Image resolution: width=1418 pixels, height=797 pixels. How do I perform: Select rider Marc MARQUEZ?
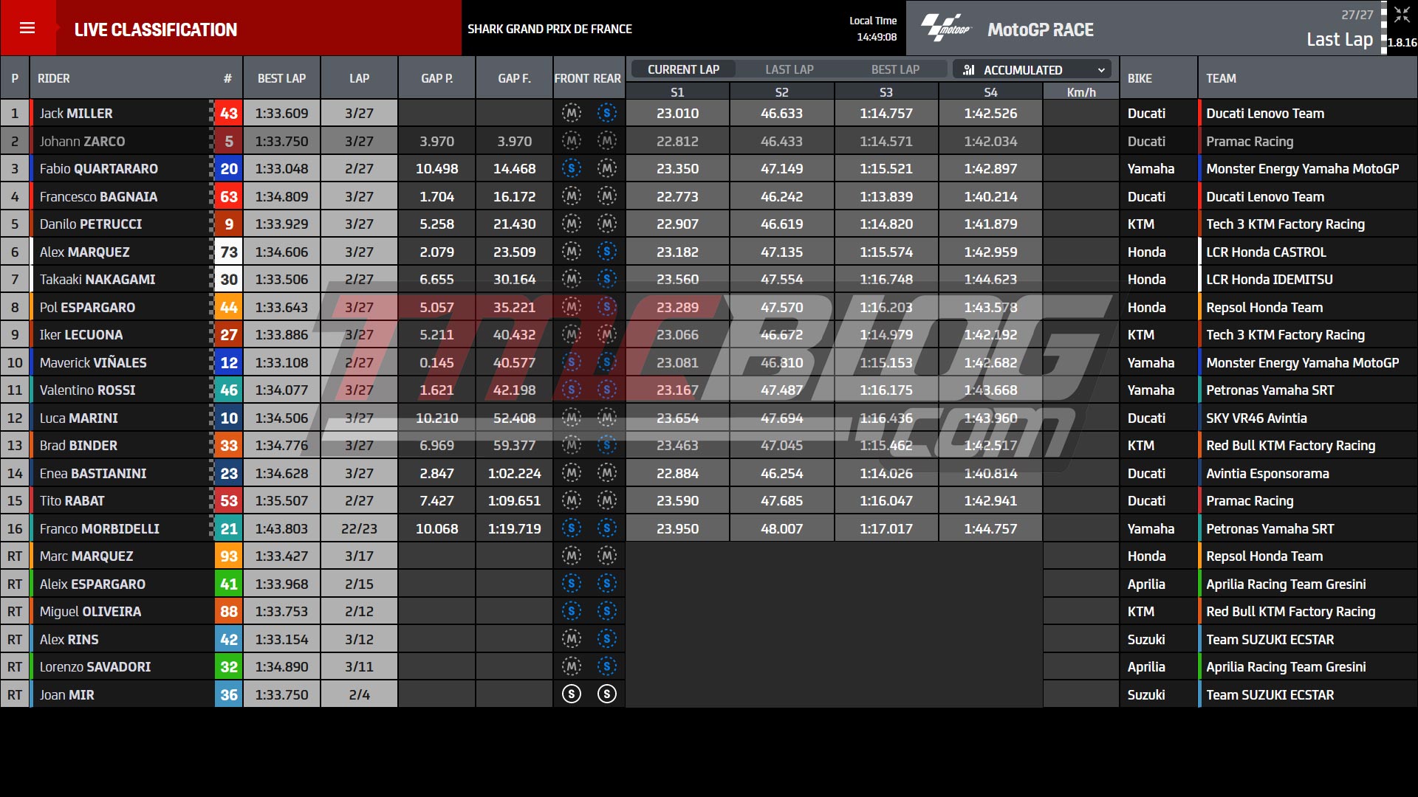click(86, 556)
